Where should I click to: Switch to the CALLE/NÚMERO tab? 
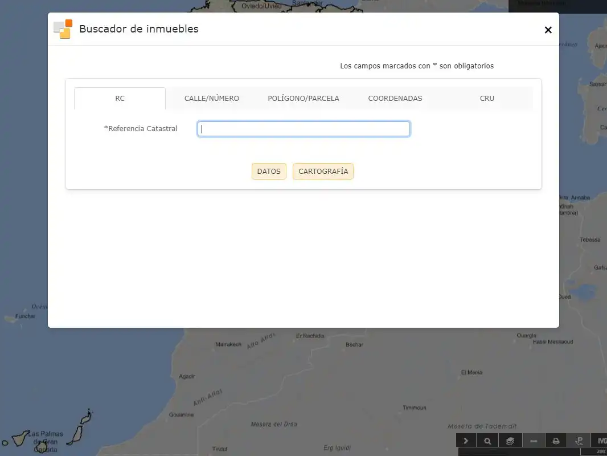[212, 99]
